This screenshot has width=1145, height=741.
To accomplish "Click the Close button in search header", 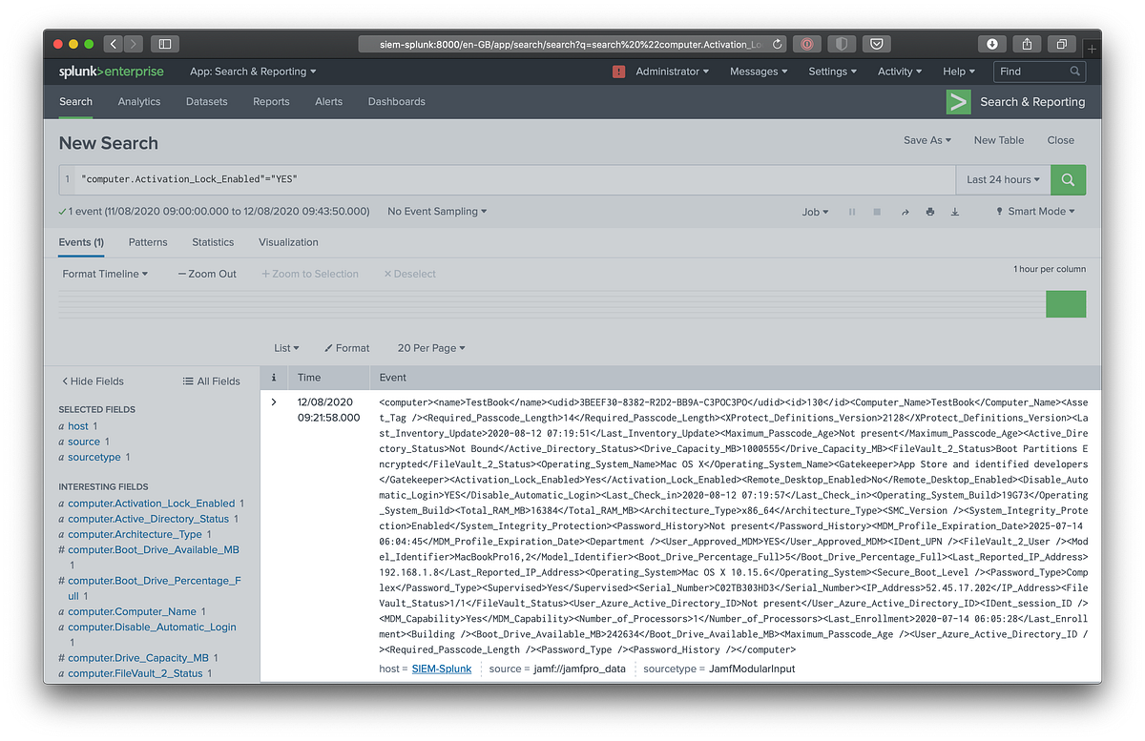I will coord(1061,140).
